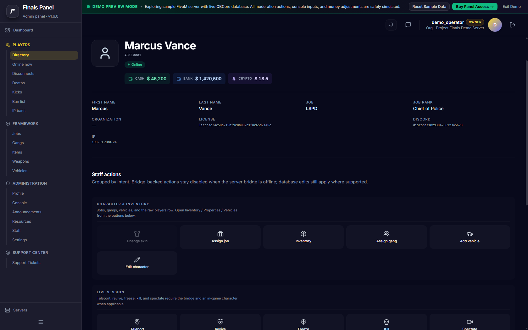
Task: Click the citizen ID ABC10001
Action: click(x=133, y=55)
